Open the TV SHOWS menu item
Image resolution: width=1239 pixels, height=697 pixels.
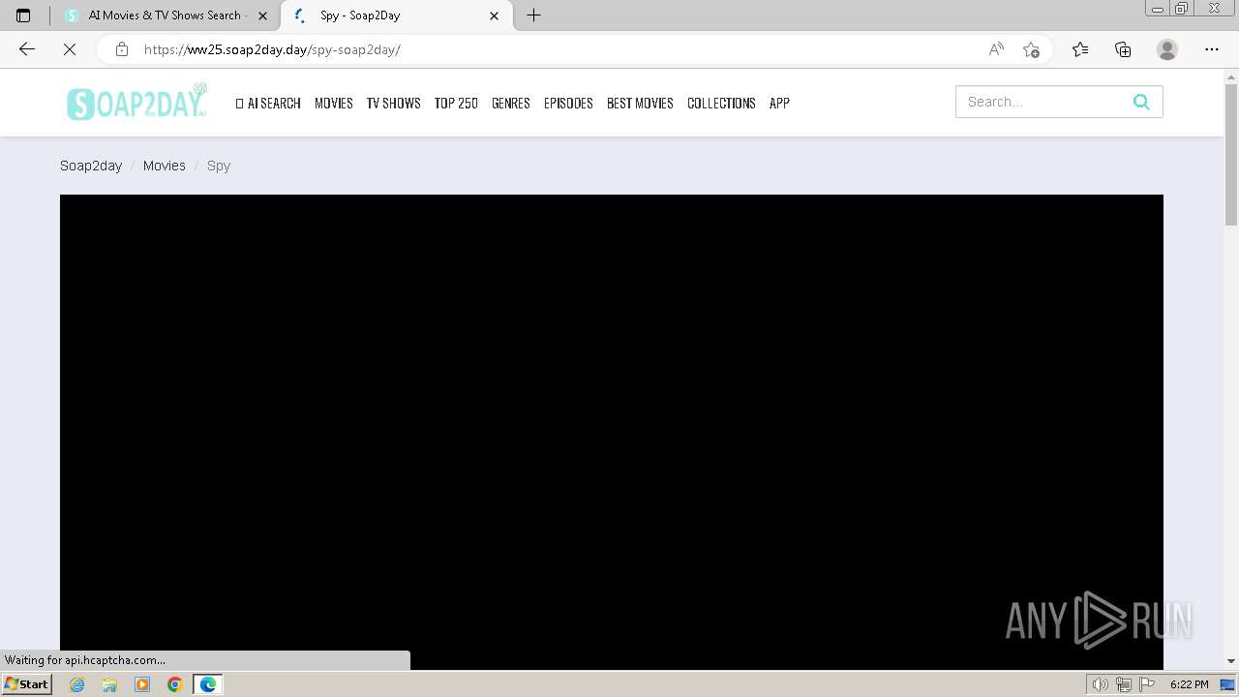[x=393, y=103]
